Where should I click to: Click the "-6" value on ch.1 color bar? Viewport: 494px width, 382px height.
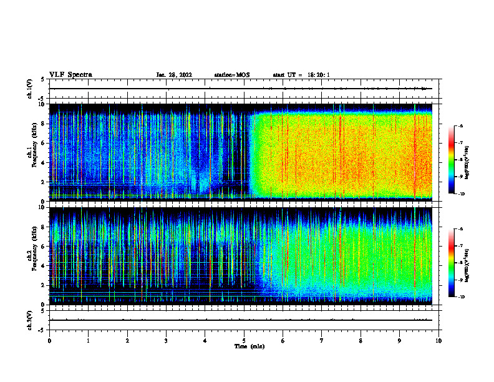point(460,125)
